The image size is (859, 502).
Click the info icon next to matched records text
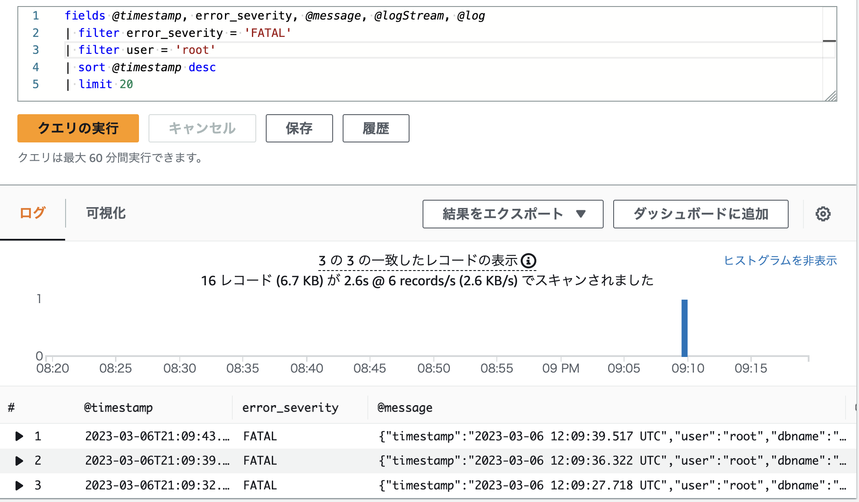529,261
